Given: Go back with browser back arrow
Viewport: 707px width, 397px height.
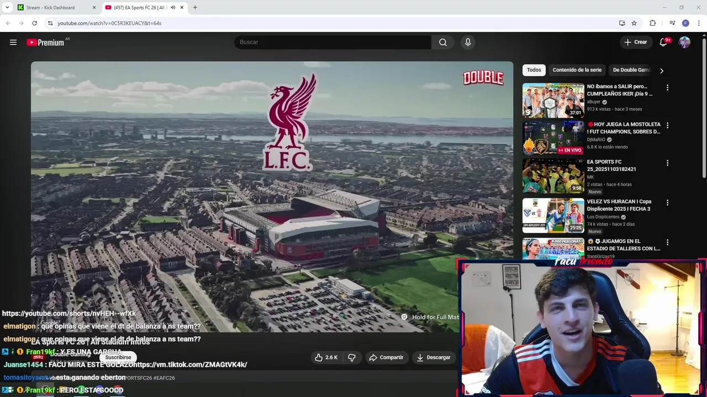Looking at the screenshot, I should tap(8, 23).
